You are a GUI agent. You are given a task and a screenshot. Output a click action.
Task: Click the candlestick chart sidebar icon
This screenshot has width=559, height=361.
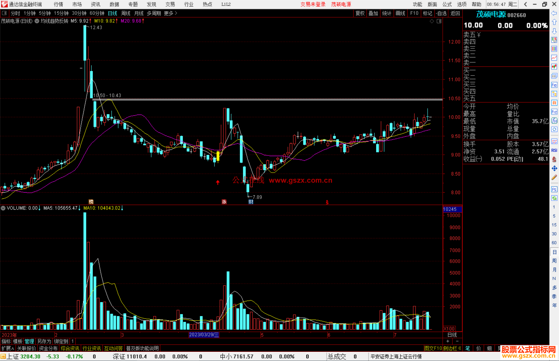(x=554, y=67)
